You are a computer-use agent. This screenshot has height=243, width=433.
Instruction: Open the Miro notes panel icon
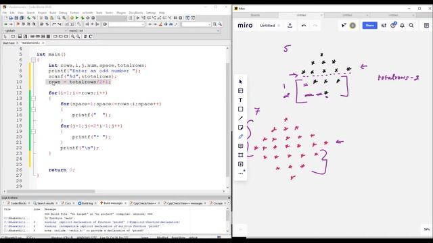[426, 26]
